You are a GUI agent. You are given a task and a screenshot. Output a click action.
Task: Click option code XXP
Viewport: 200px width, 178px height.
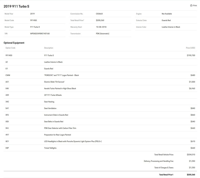coord(7,148)
